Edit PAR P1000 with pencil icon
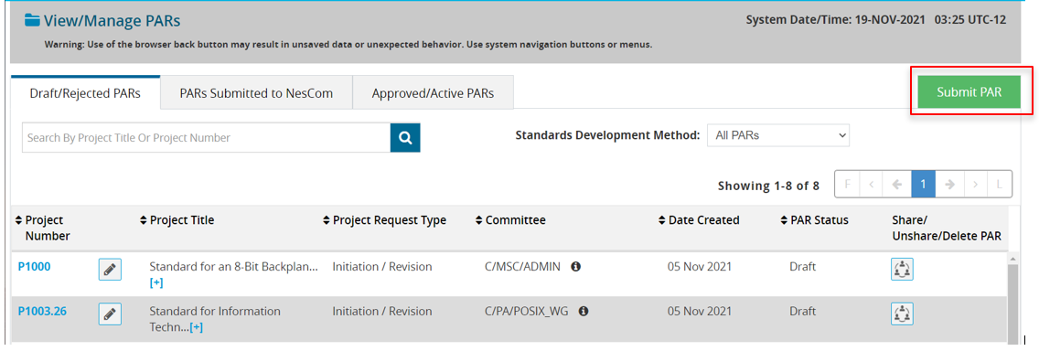Screen dimensions: 1039x351 pyautogui.click(x=110, y=269)
